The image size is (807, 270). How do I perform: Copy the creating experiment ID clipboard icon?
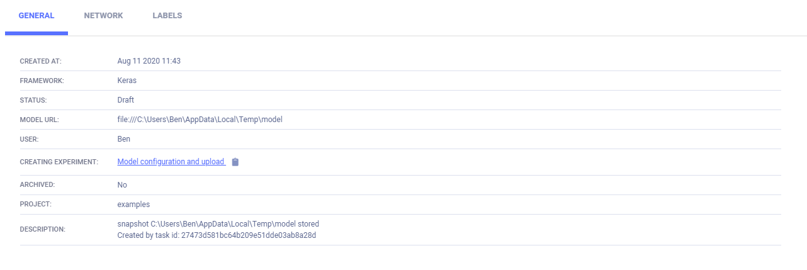(235, 162)
